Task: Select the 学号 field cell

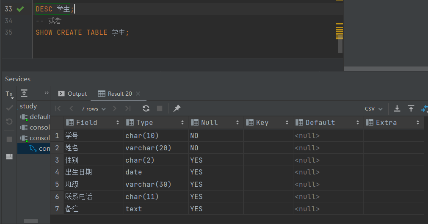Action: 94,136
